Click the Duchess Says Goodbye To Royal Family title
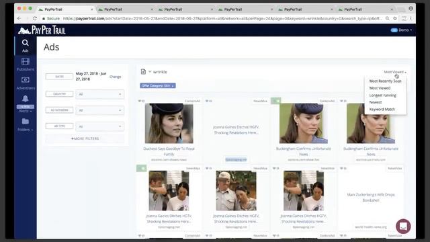430x242 pixels. (x=169, y=151)
